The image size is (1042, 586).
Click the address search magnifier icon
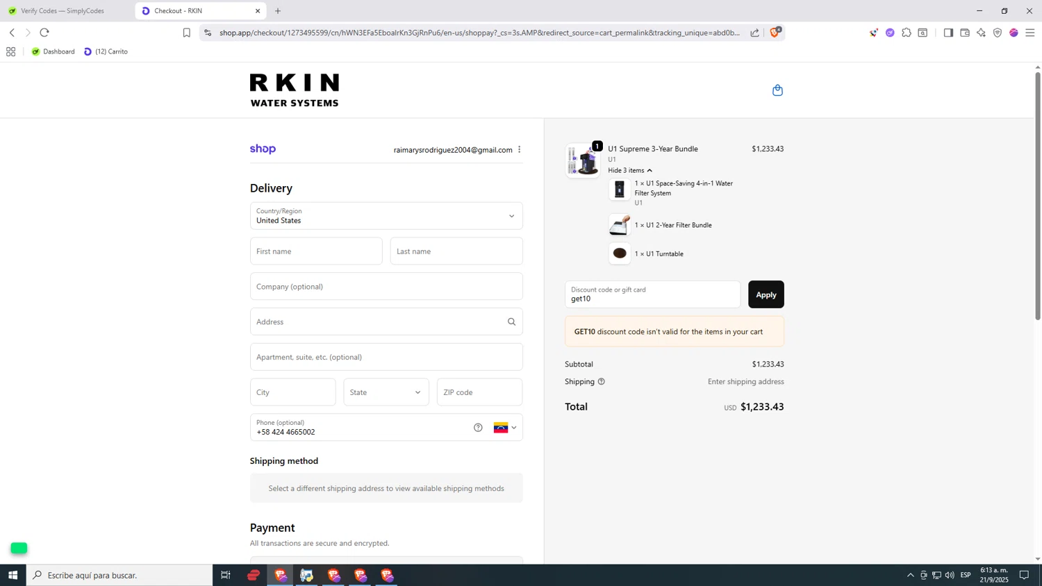(x=511, y=321)
